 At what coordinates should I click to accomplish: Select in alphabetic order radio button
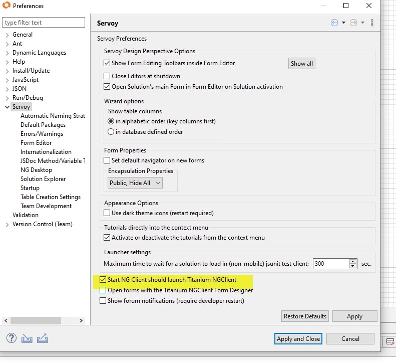point(111,121)
